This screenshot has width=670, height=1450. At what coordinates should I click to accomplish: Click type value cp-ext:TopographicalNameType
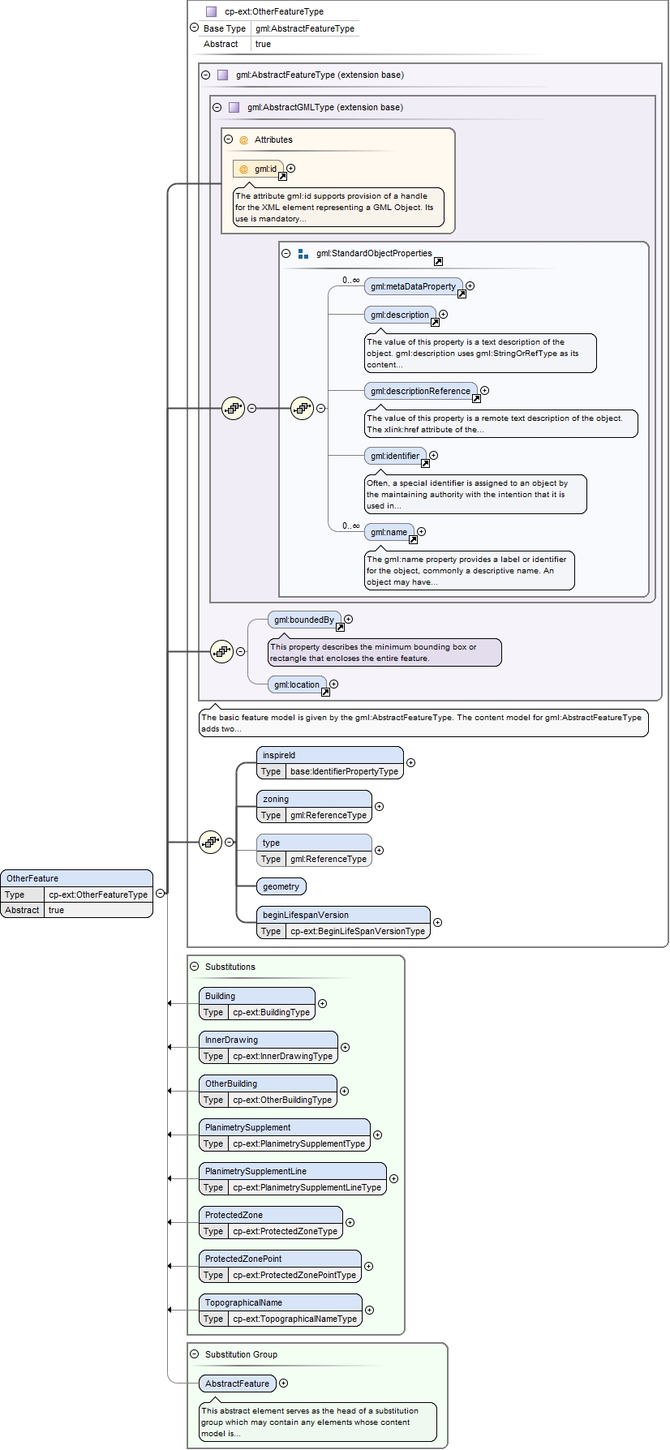295,1319
